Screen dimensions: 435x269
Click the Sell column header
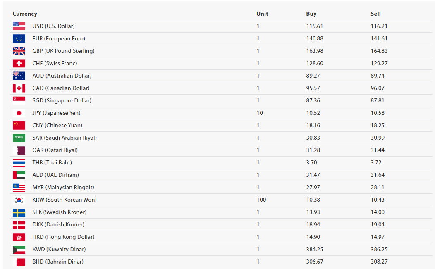pos(375,14)
